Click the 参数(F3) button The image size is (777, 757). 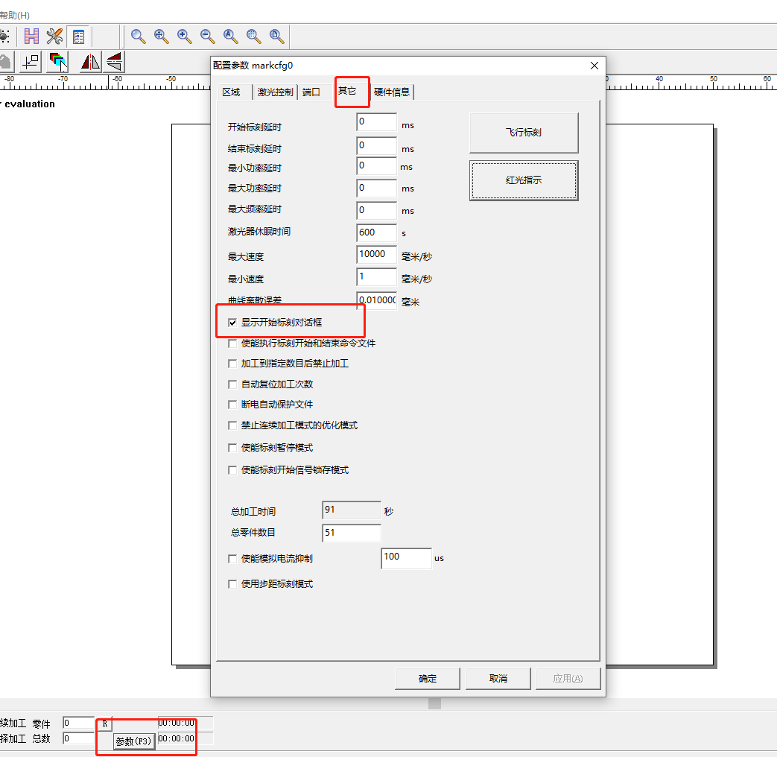(134, 741)
